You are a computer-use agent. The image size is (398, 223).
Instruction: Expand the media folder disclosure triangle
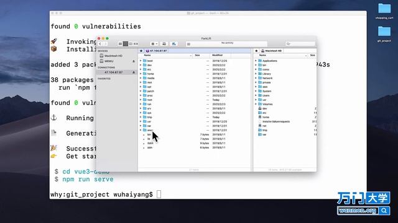tap(141, 78)
